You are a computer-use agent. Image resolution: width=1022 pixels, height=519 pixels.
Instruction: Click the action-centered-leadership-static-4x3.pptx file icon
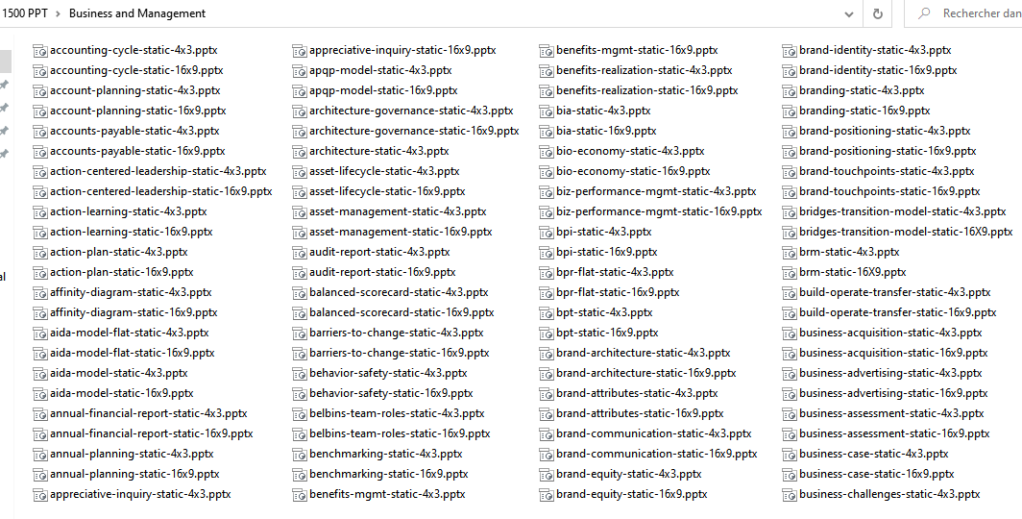[x=39, y=172]
